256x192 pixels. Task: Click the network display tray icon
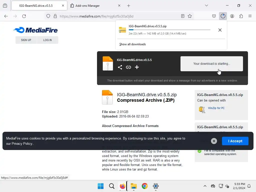[221, 186]
